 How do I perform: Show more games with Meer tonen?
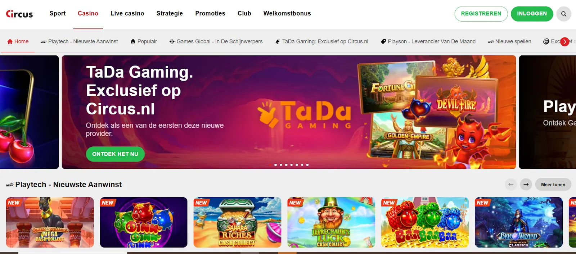coord(553,185)
